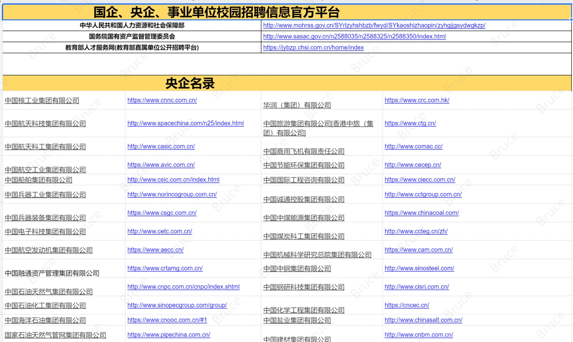573x342 pixels.
Task: Click company name 中国节能环保集团有限公司
Action: click(304, 165)
